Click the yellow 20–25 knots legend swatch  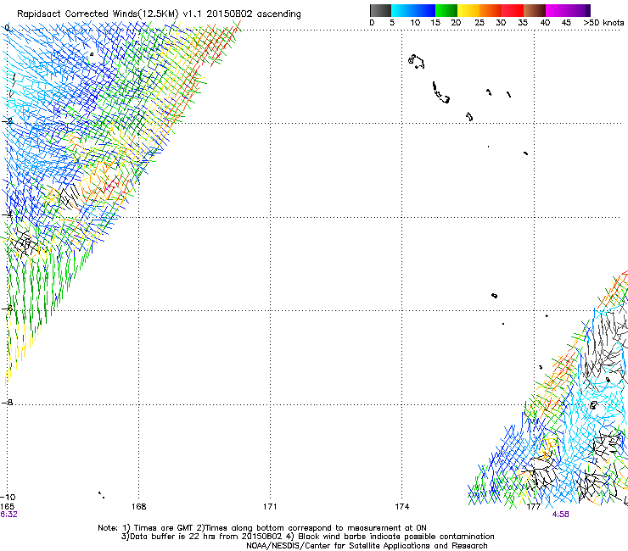coord(468,10)
